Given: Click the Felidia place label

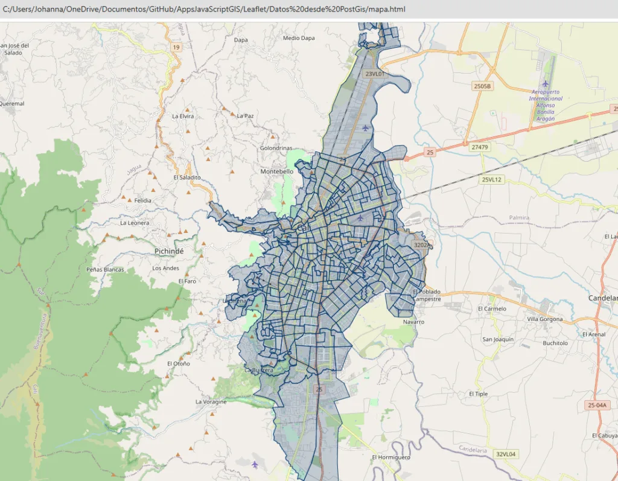Looking at the screenshot, I should pos(142,200).
